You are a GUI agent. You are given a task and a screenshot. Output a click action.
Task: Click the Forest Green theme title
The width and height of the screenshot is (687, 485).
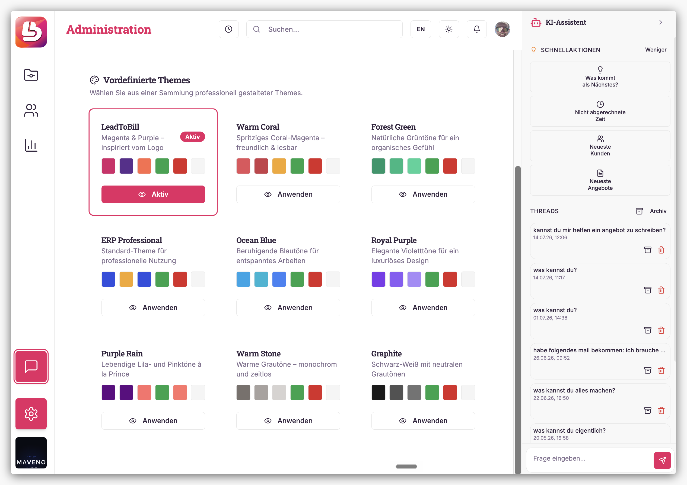(x=393, y=127)
